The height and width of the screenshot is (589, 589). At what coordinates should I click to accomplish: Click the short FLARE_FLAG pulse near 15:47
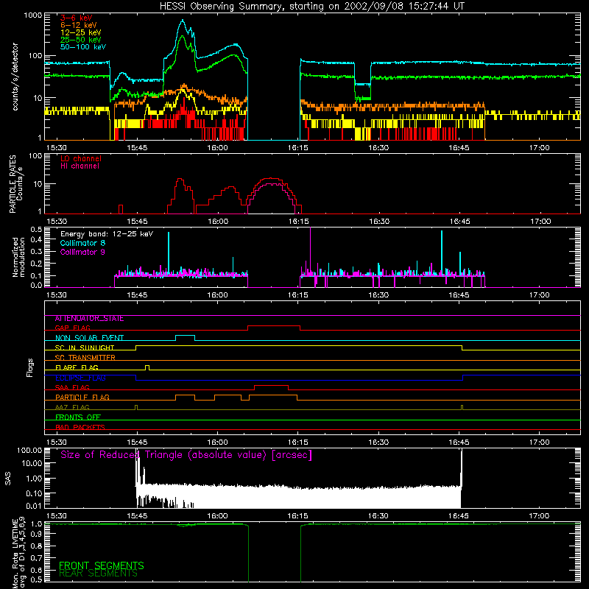pos(147,367)
